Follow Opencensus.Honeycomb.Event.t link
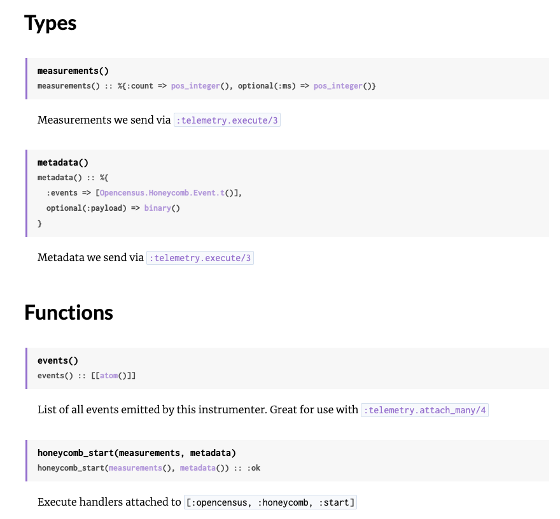The image size is (560, 519). click(162, 193)
